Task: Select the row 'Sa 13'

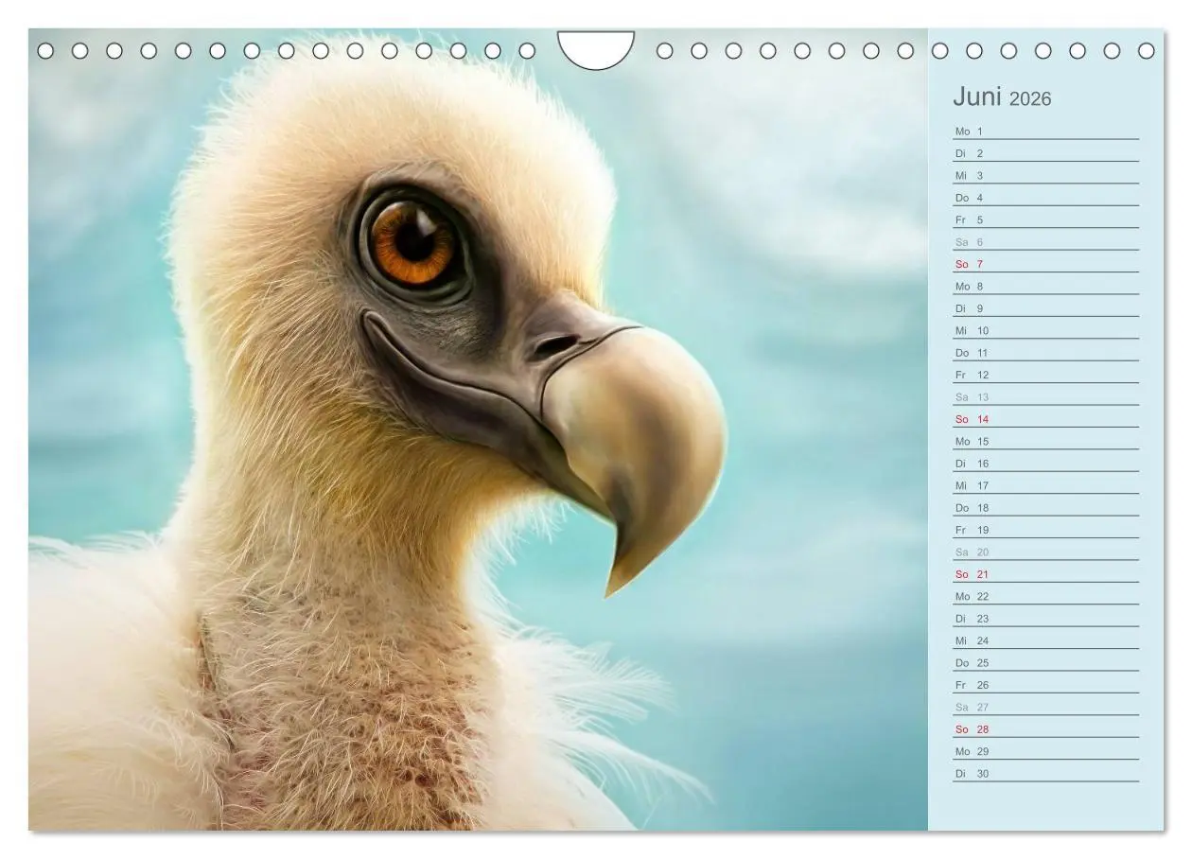Action: coord(1045,396)
